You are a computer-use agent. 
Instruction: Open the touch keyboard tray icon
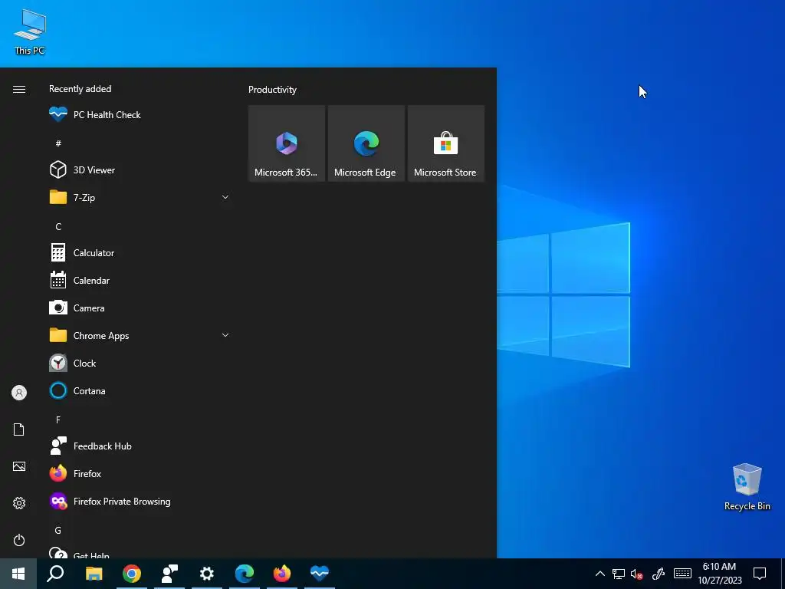point(682,574)
